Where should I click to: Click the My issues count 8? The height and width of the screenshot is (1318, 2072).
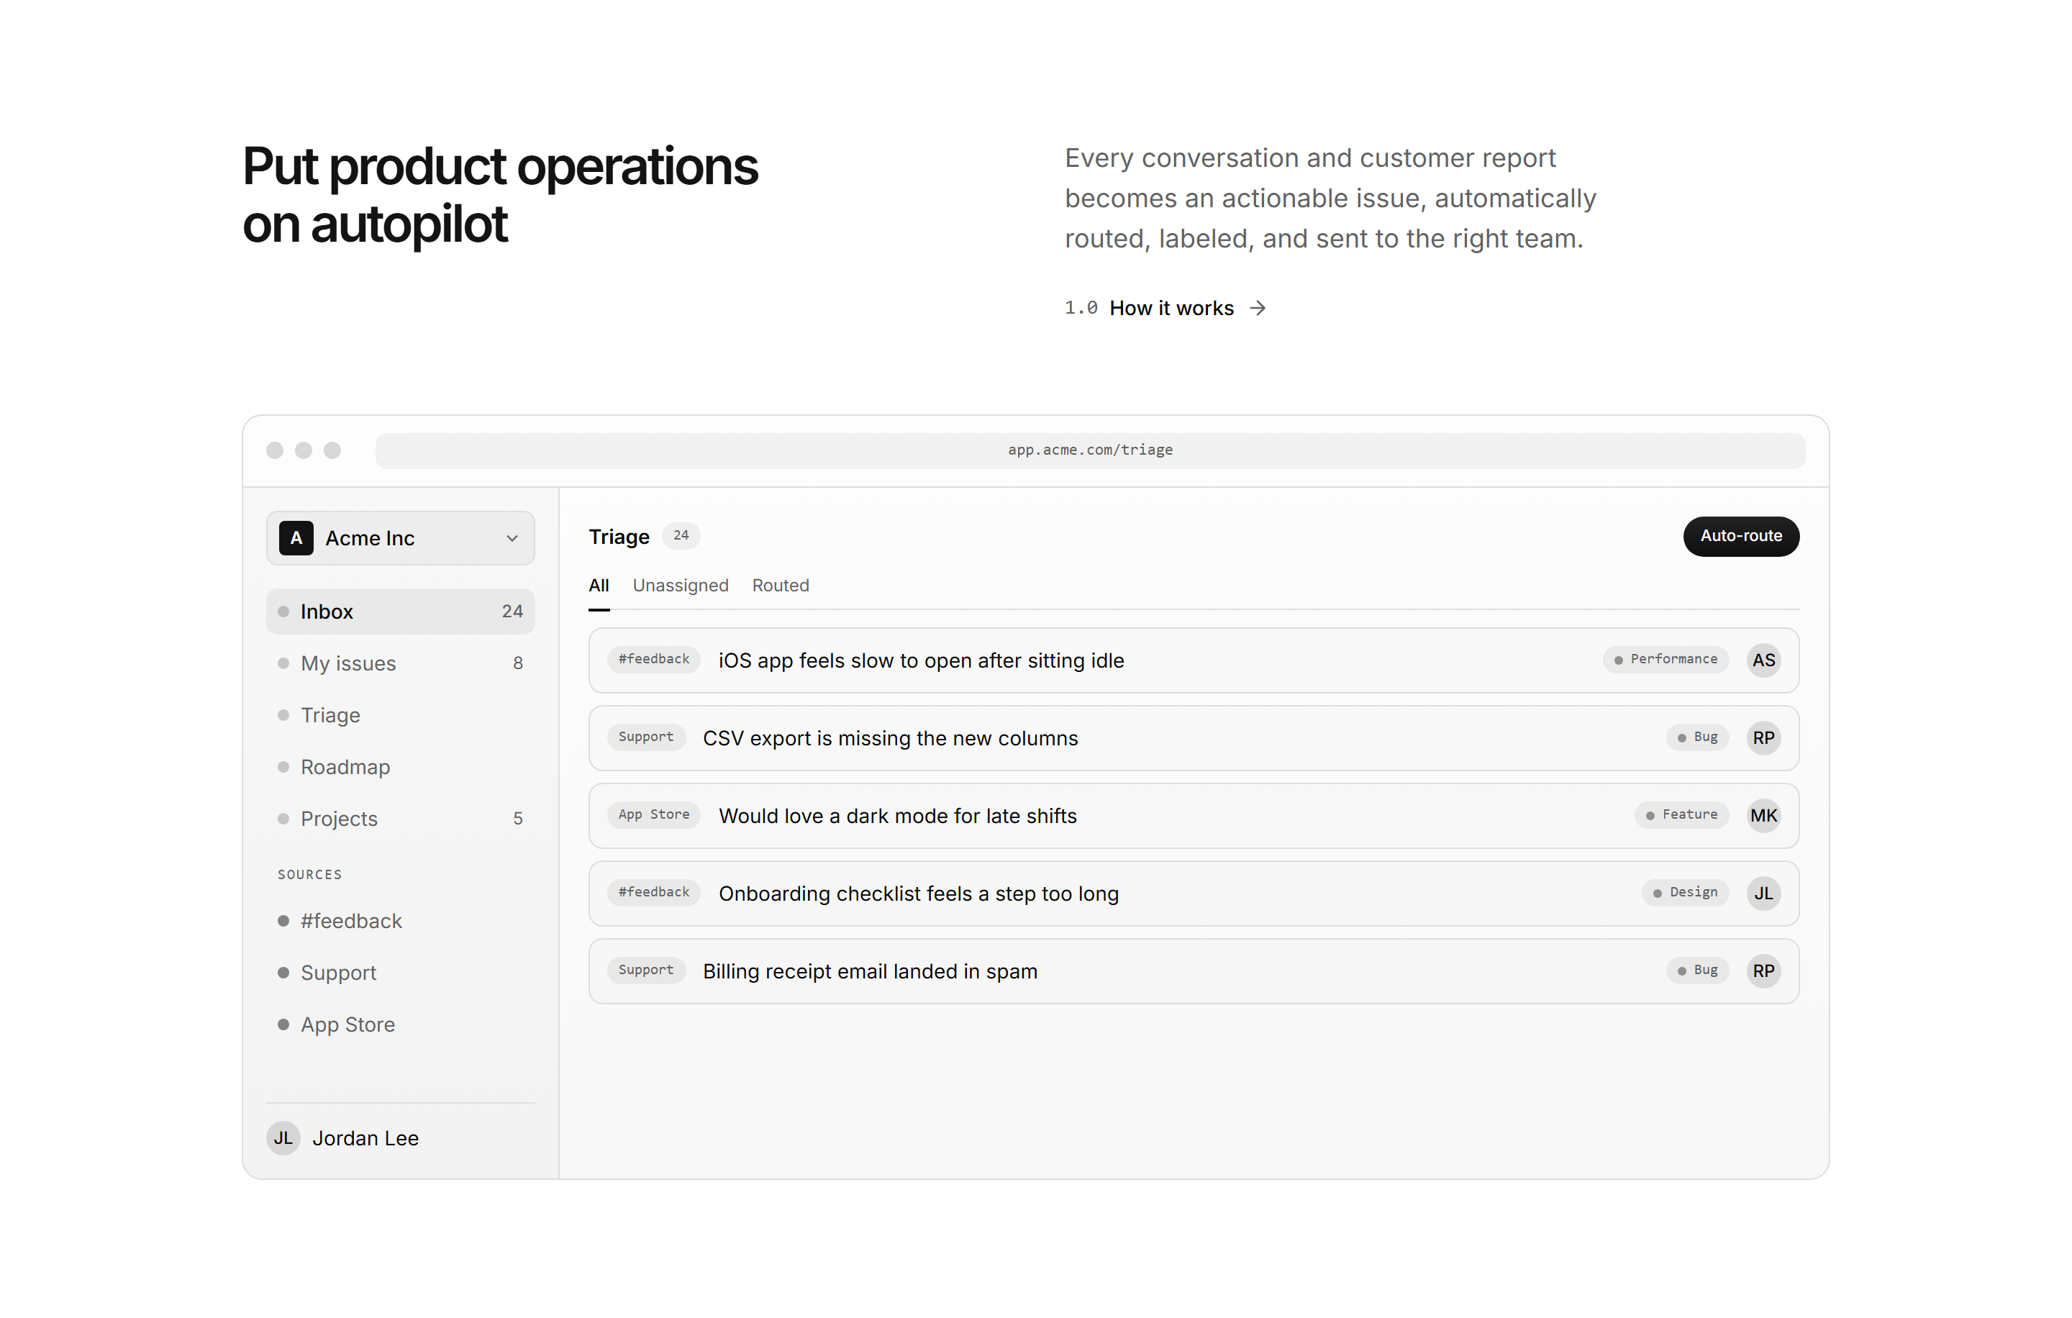point(518,663)
